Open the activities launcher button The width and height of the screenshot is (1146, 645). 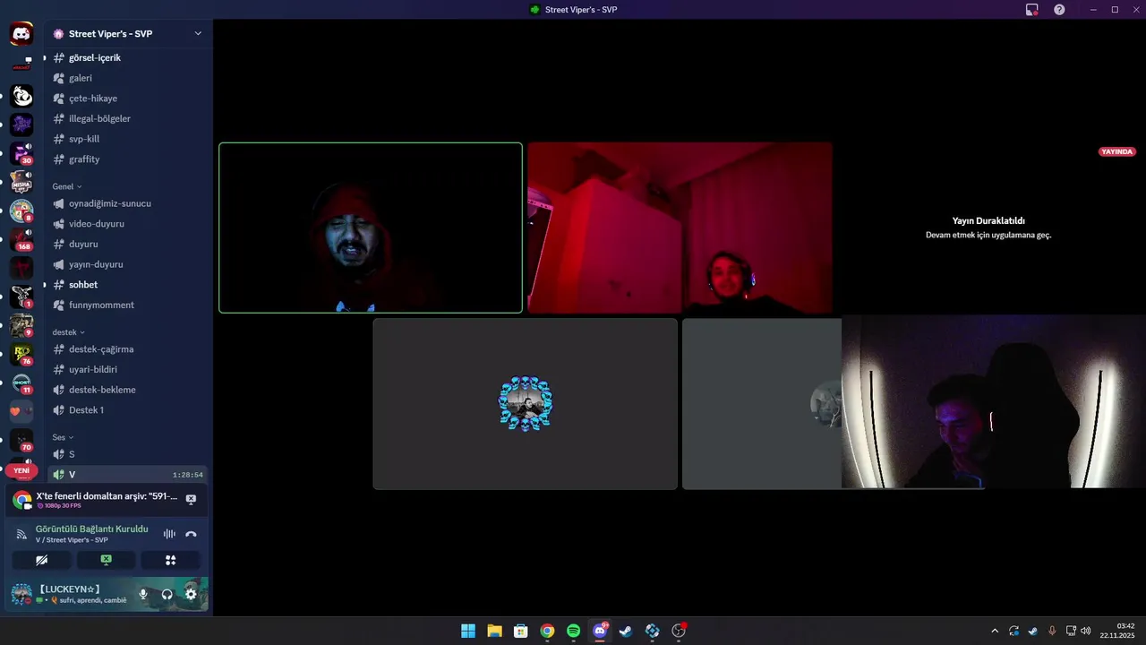170,560
